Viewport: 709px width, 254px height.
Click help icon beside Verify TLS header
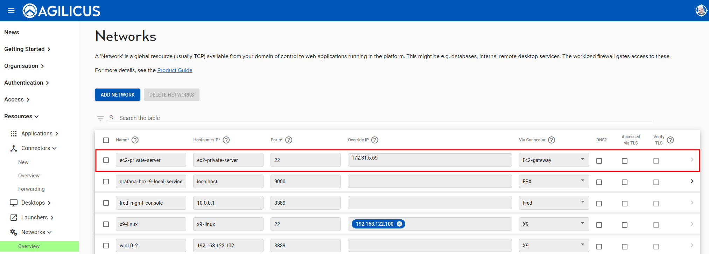[670, 140]
